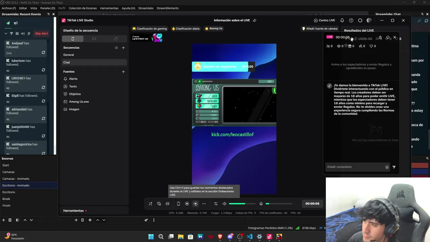Image resolution: width=430 pixels, height=242 pixels.
Task: Click Información sobre el LIVE title
Action: (232, 20)
